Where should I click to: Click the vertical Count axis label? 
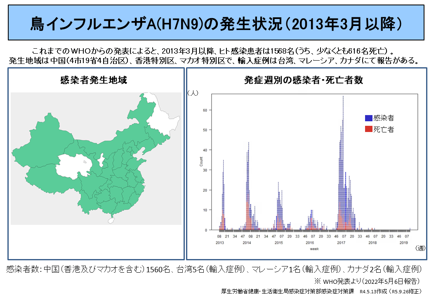pyautogui.click(x=201, y=162)
